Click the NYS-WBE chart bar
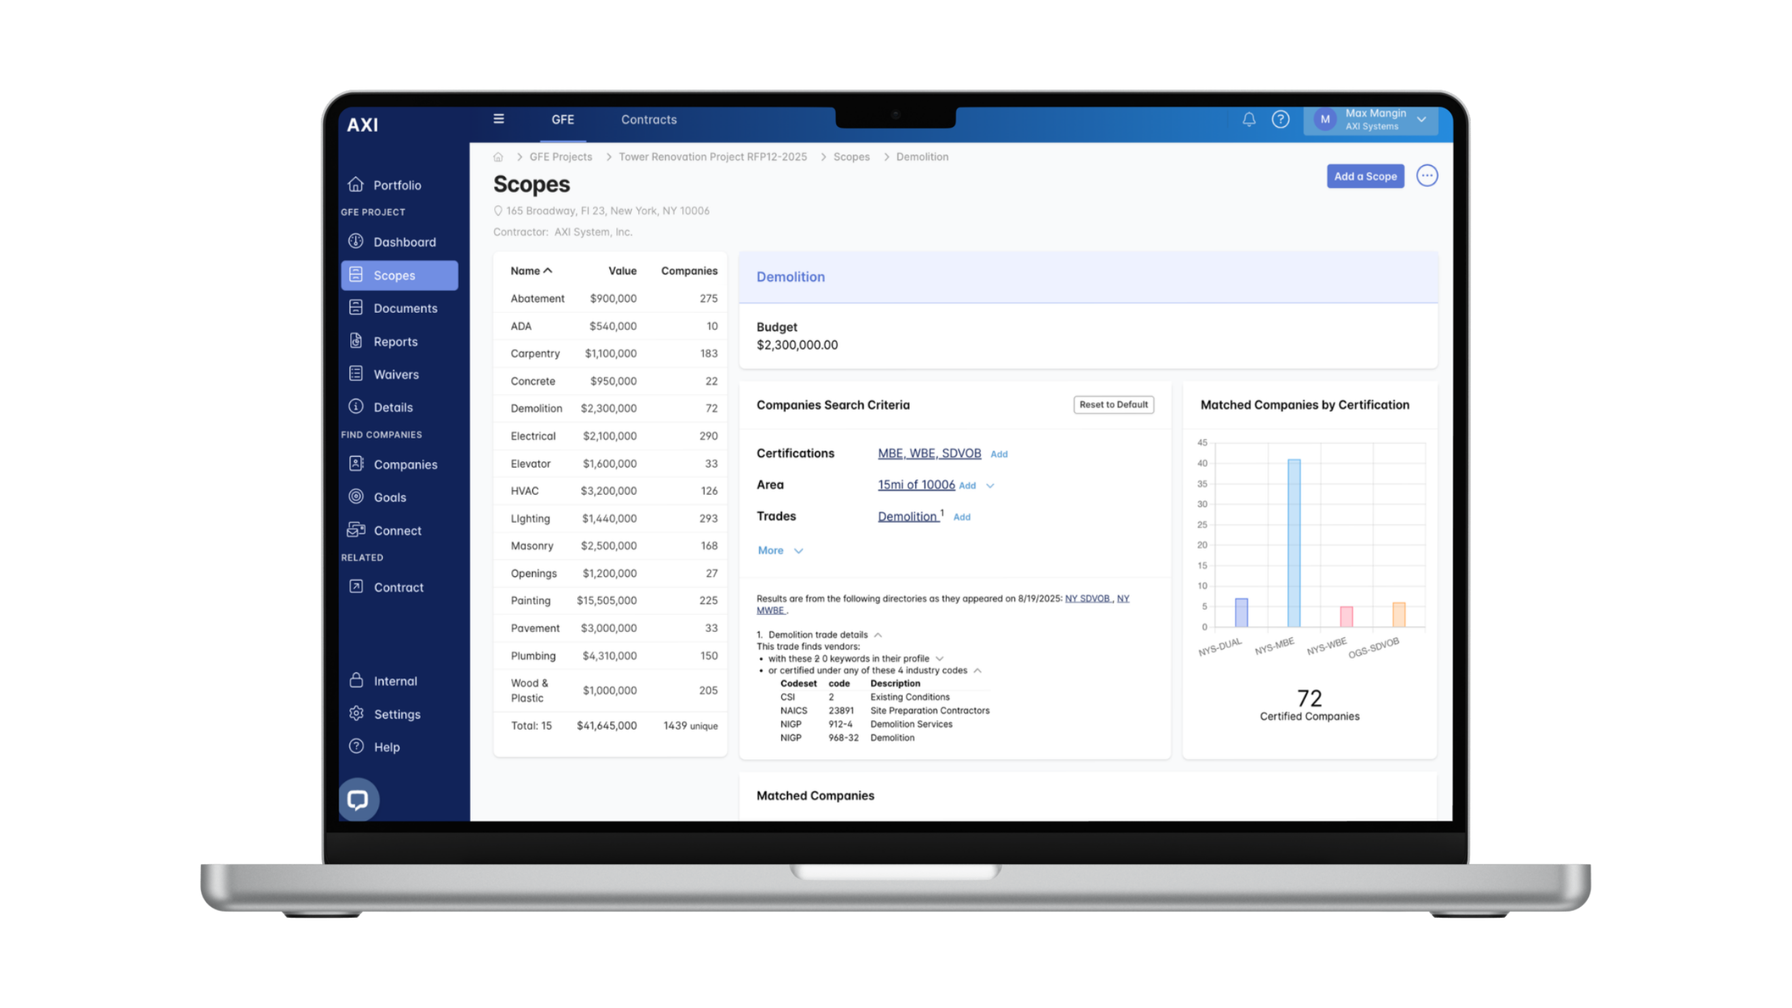 coord(1346,617)
